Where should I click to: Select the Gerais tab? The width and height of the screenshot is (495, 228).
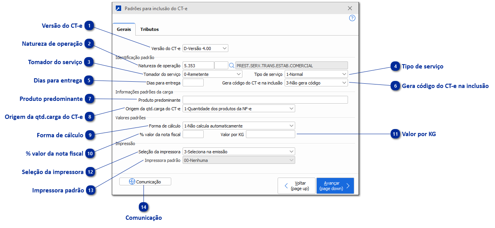point(124,29)
